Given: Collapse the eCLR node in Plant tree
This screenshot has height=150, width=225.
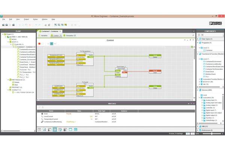Looking at the screenshot, I should pos(8,42).
